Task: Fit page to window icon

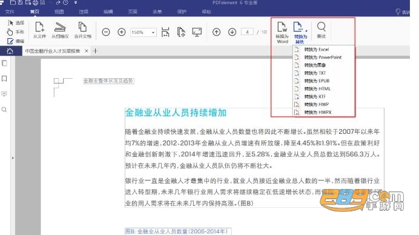Action: (181, 32)
